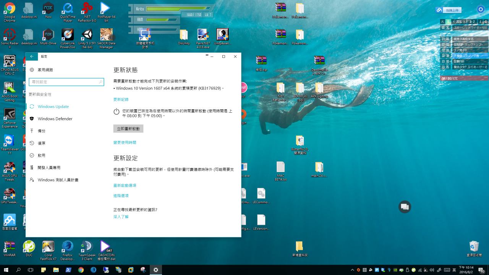Click the 啟用 (Activation) checkmark icon
Viewport: 489px width, 275px height.
(32, 155)
